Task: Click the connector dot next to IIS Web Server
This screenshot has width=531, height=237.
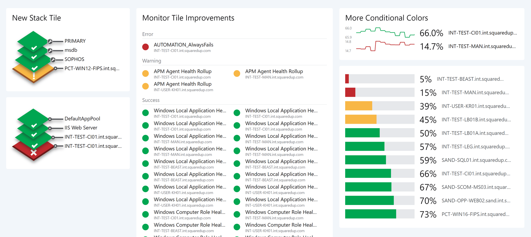Action: coord(50,128)
